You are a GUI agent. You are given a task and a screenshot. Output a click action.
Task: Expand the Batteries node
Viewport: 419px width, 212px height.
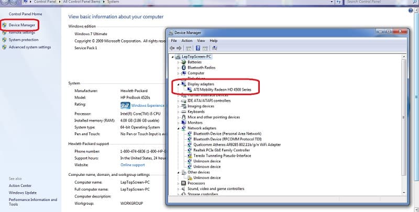[179, 62]
